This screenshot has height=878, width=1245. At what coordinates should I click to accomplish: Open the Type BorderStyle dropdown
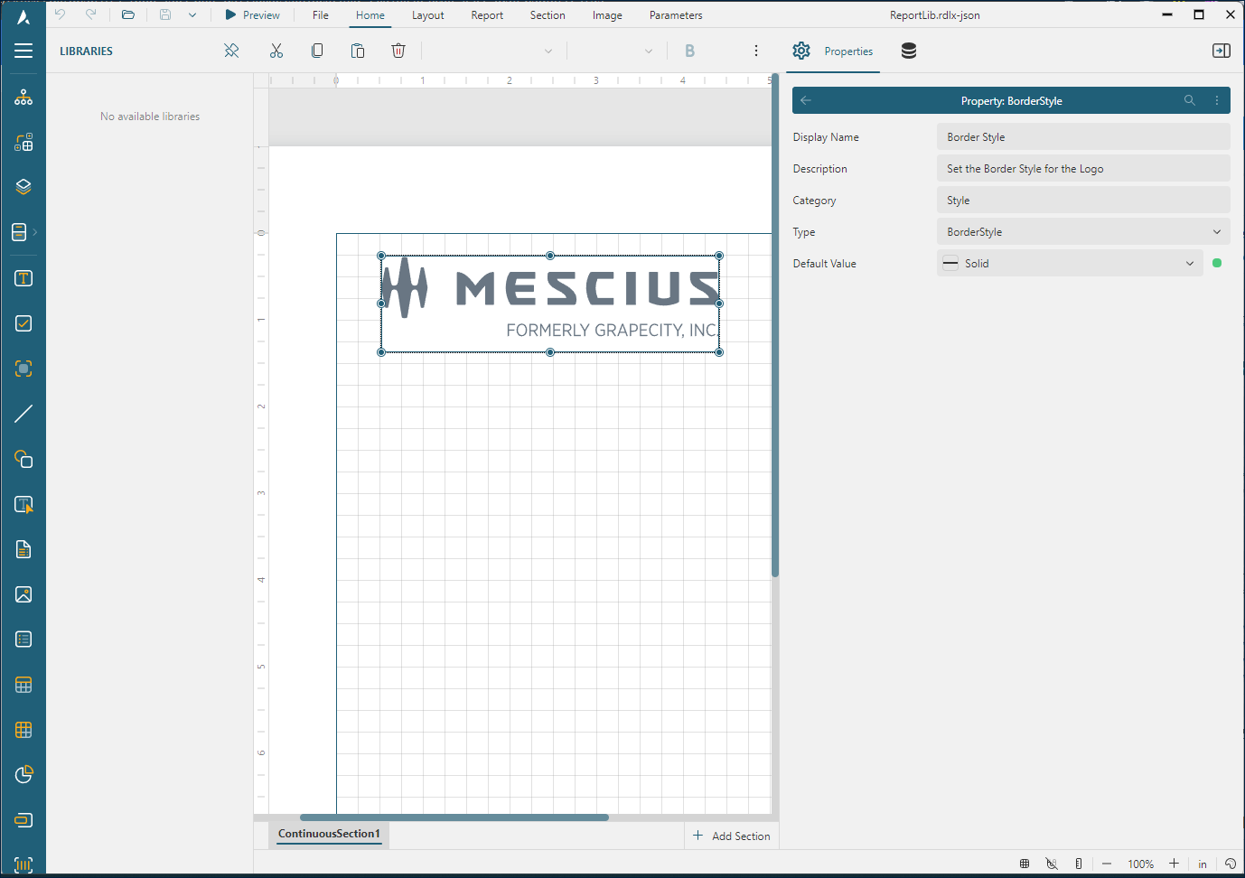click(1083, 231)
